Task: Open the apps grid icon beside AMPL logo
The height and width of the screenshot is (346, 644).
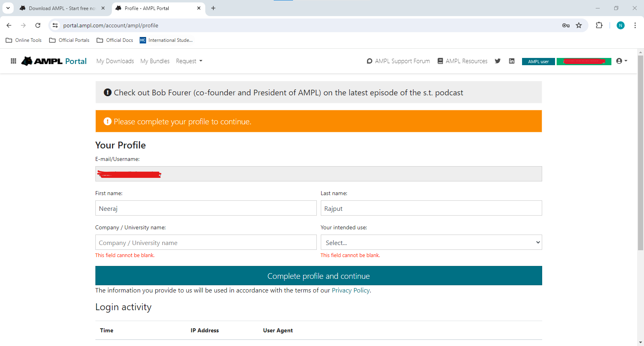Action: click(13, 61)
